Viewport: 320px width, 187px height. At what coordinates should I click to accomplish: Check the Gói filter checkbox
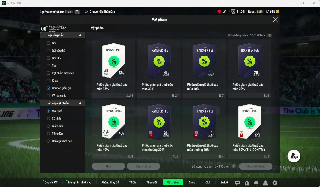point(48,43)
